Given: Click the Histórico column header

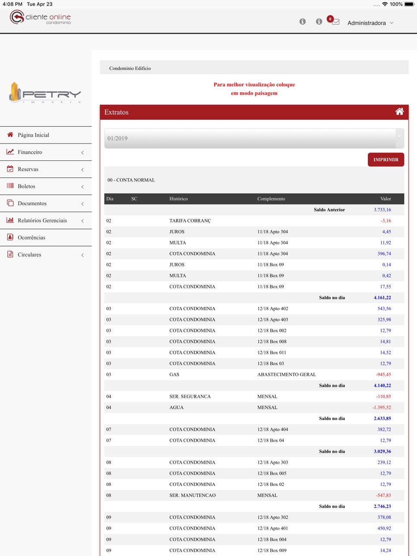Looking at the screenshot, I should (x=179, y=199).
